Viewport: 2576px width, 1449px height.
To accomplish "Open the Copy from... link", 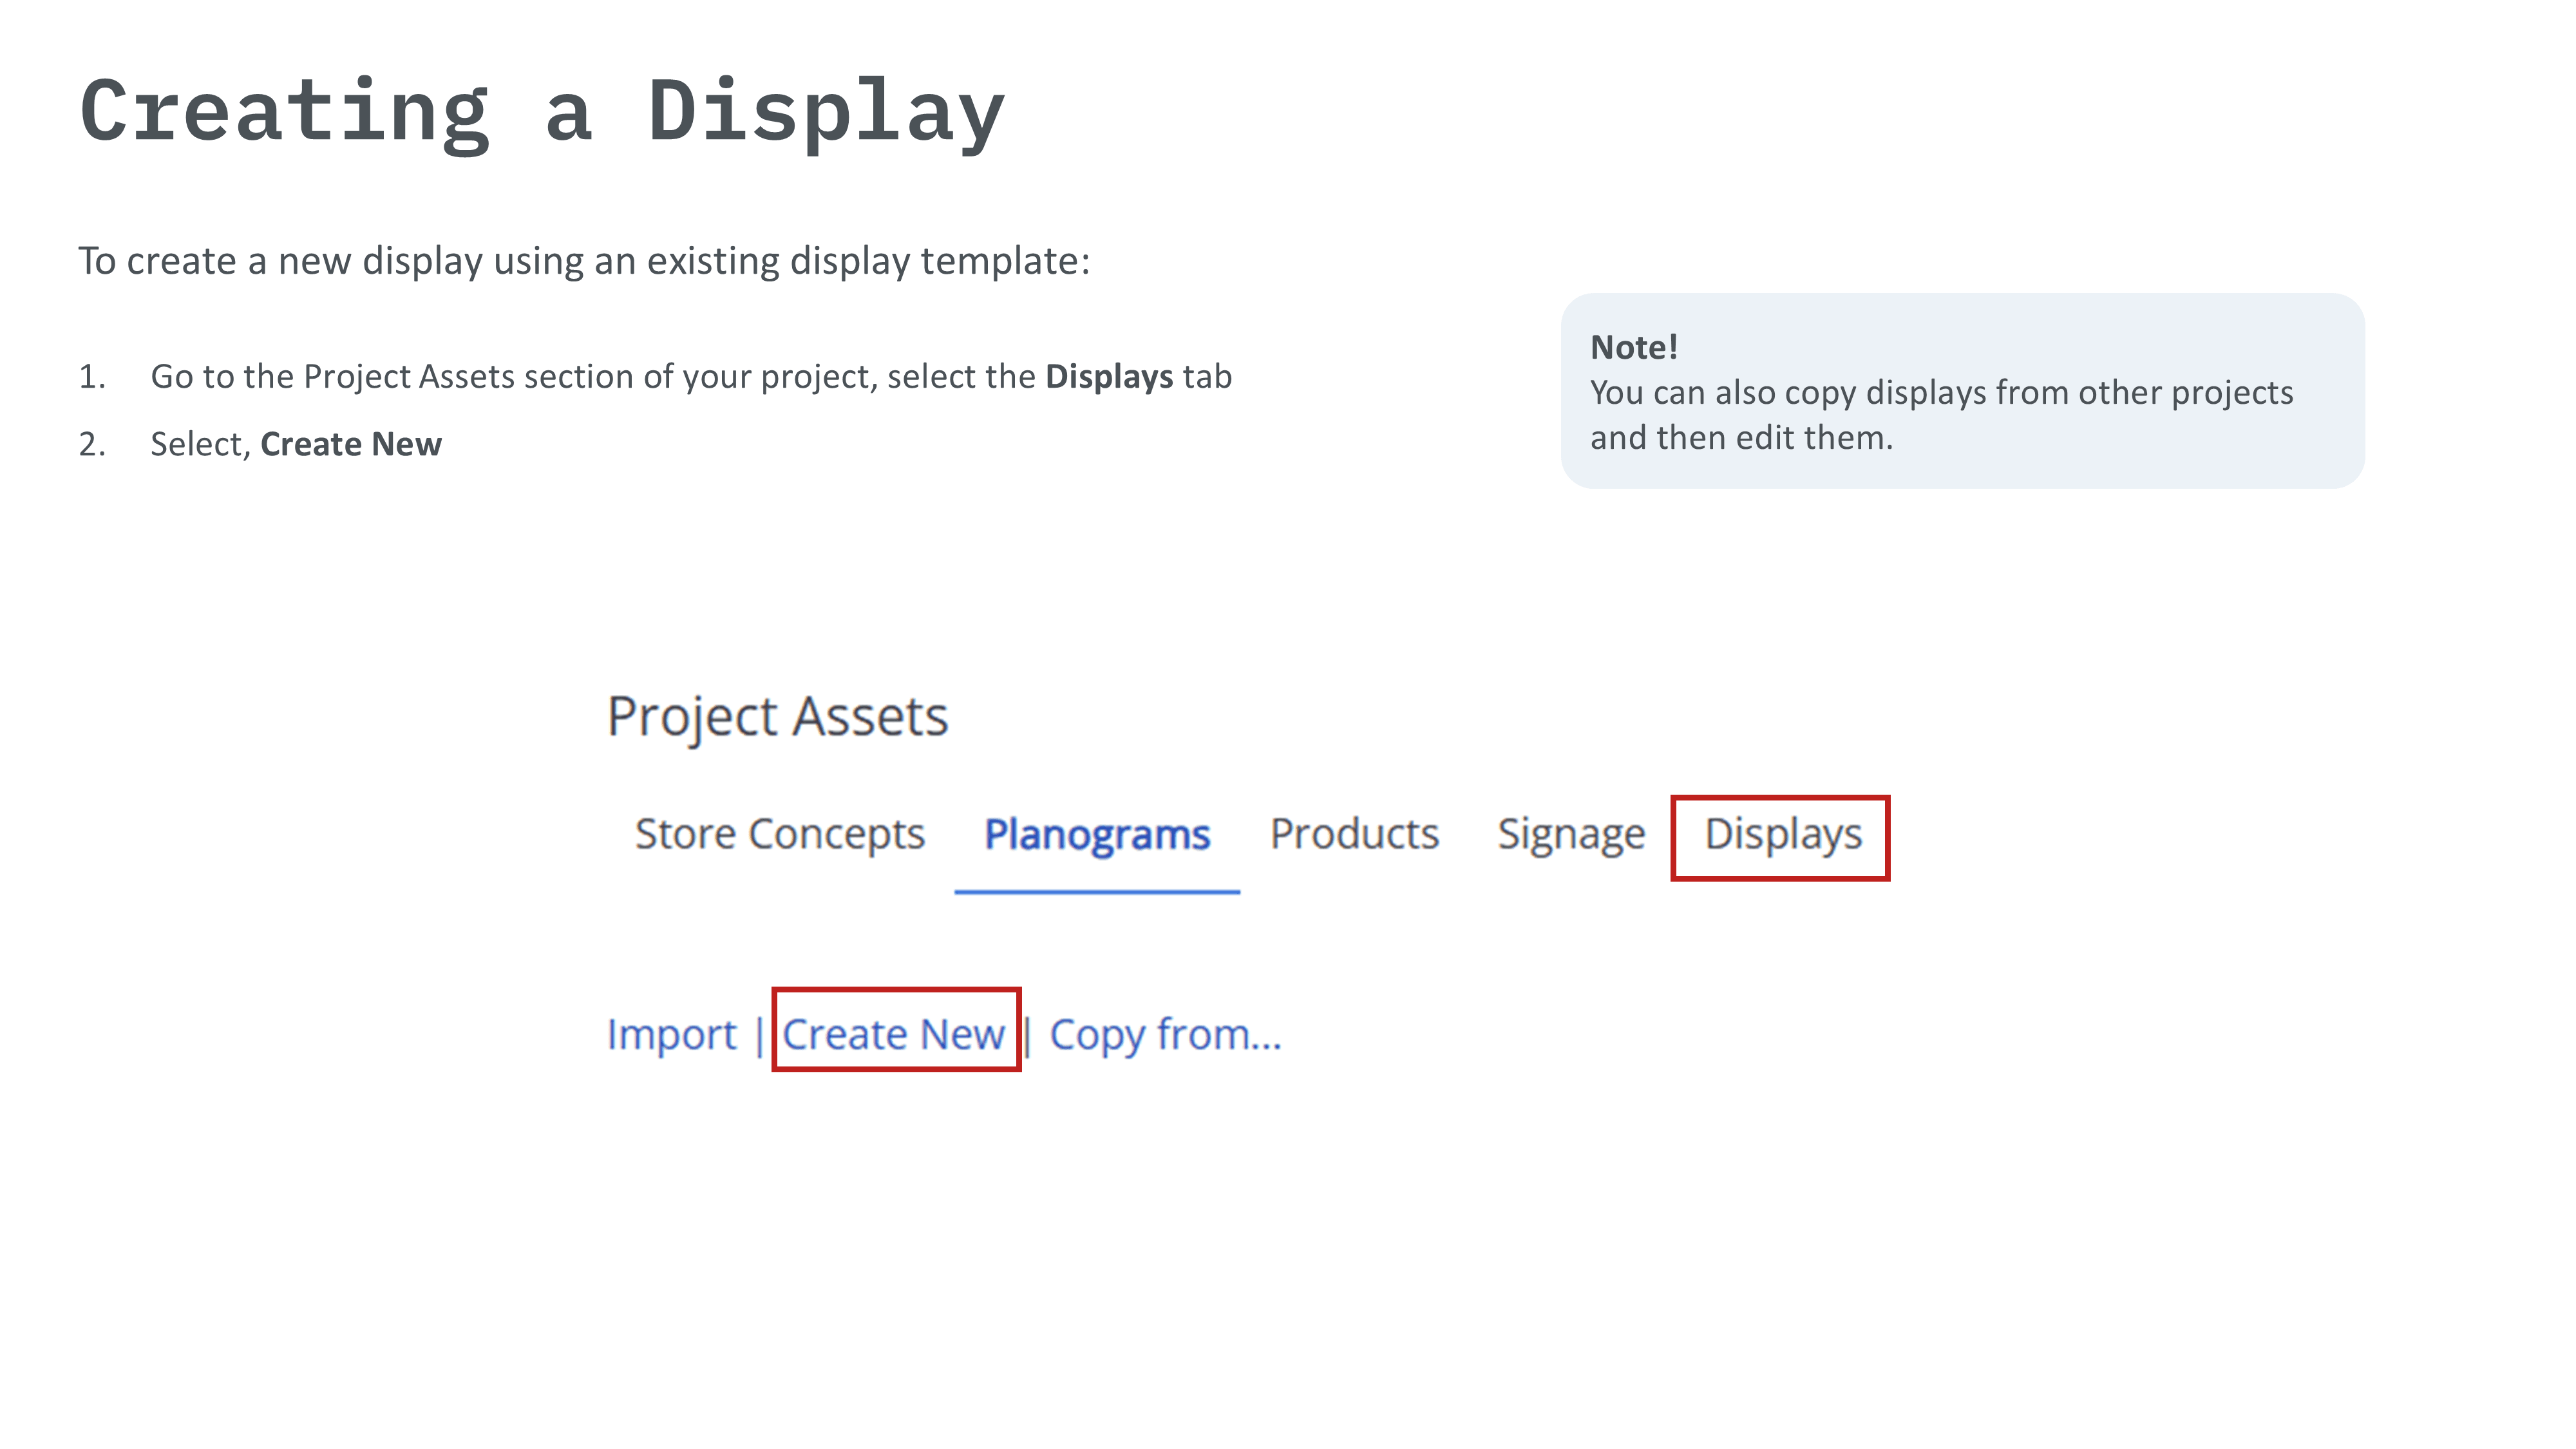I will tap(1165, 1034).
